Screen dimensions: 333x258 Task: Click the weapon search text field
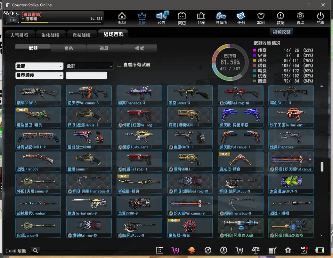(86, 75)
